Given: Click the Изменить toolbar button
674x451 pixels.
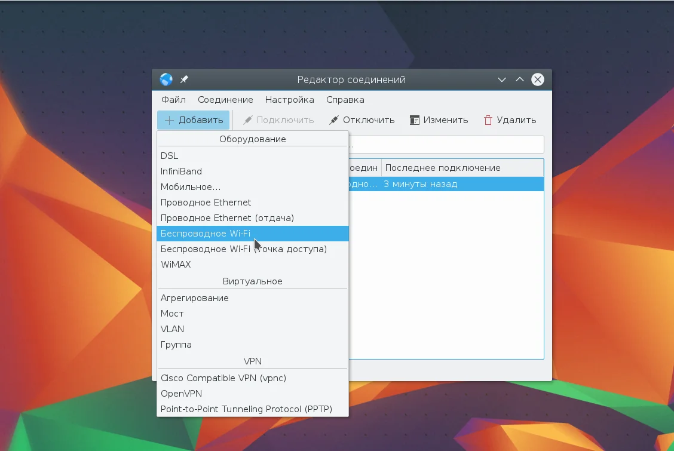Looking at the screenshot, I should point(439,120).
